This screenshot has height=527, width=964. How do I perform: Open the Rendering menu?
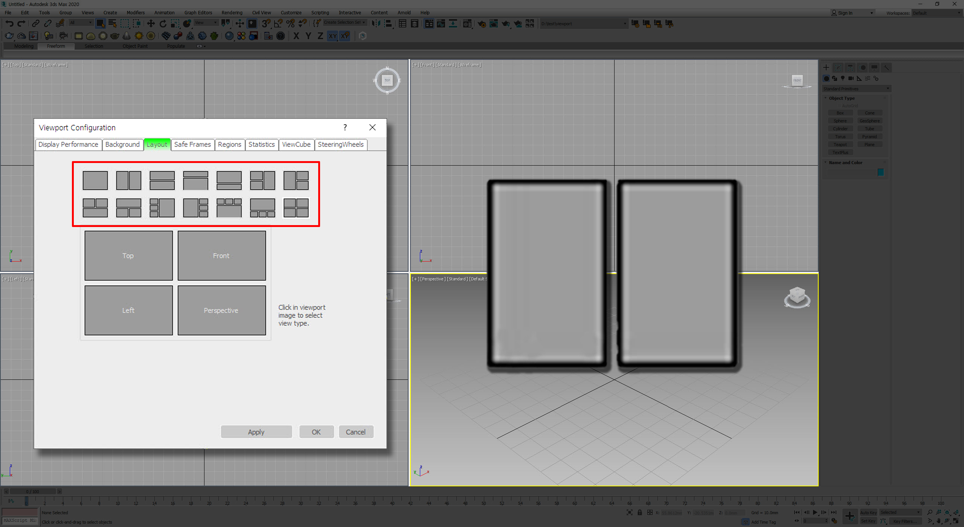coord(232,13)
